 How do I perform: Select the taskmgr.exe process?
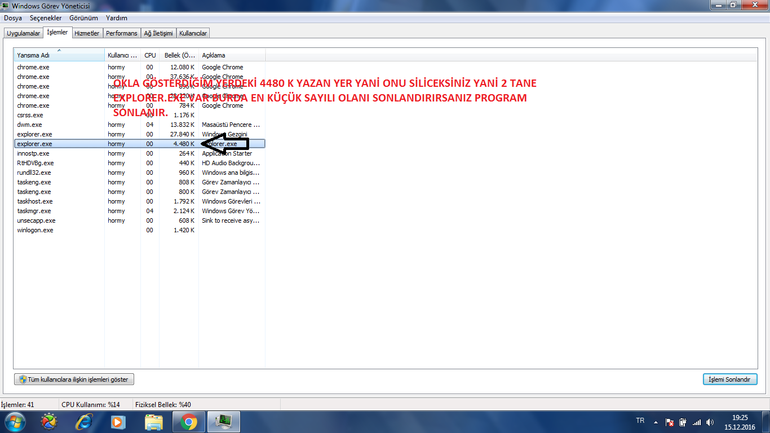(139, 211)
